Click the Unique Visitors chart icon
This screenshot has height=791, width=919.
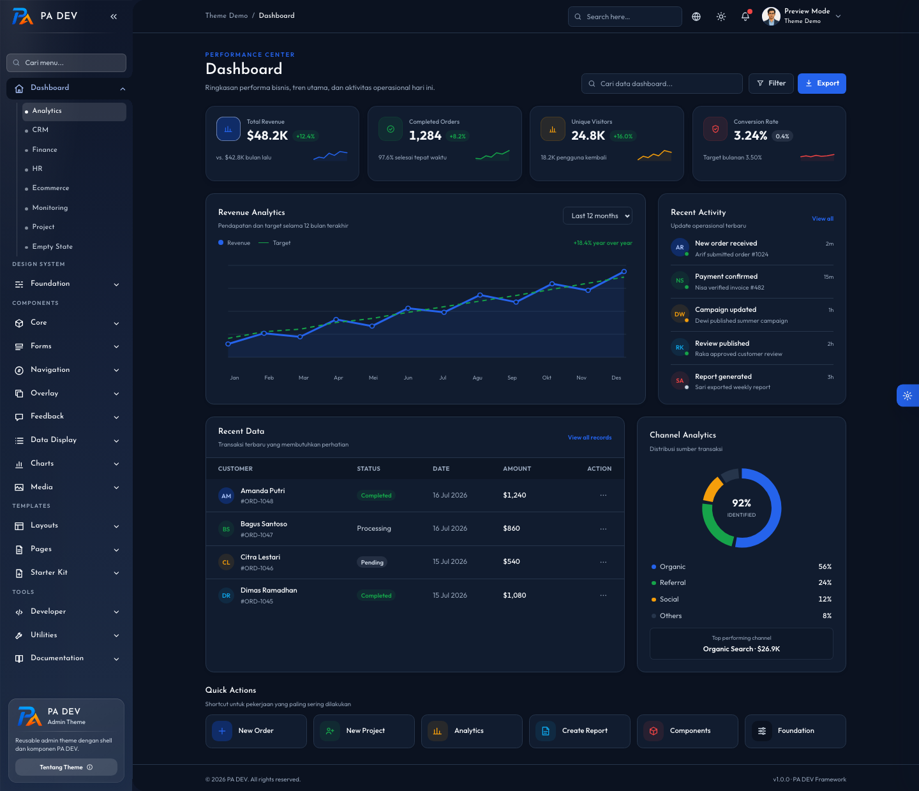[553, 129]
